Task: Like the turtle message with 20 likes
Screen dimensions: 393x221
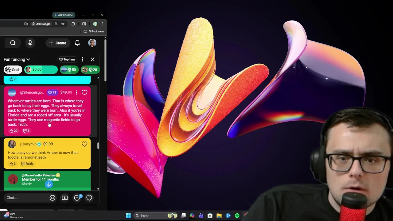Action: [13, 131]
